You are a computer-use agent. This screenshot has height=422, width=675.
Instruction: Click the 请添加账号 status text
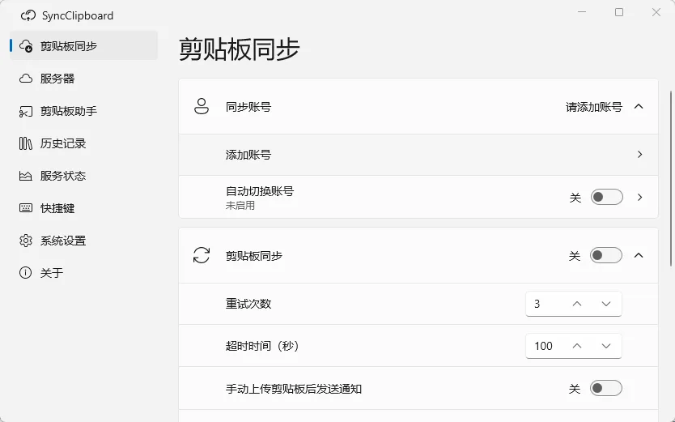click(593, 107)
